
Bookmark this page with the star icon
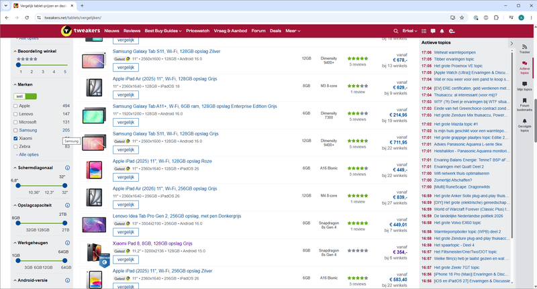[462, 17]
